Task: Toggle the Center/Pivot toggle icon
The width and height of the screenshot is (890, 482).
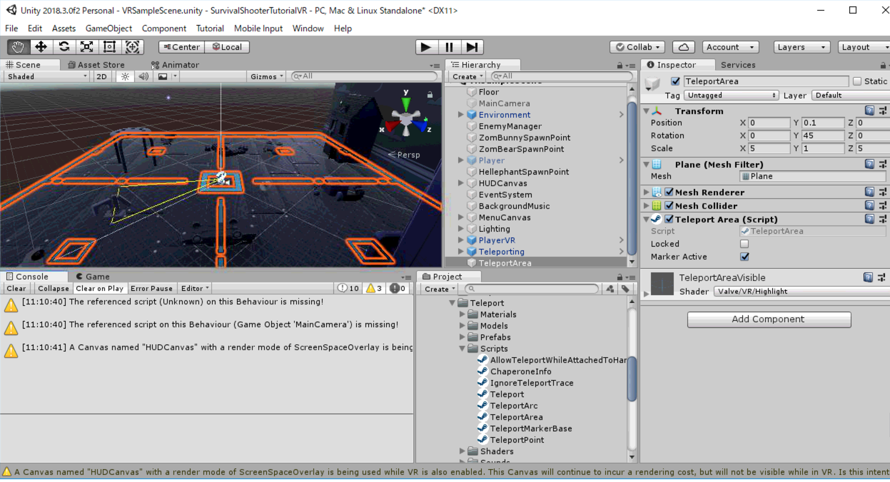Action: (180, 47)
